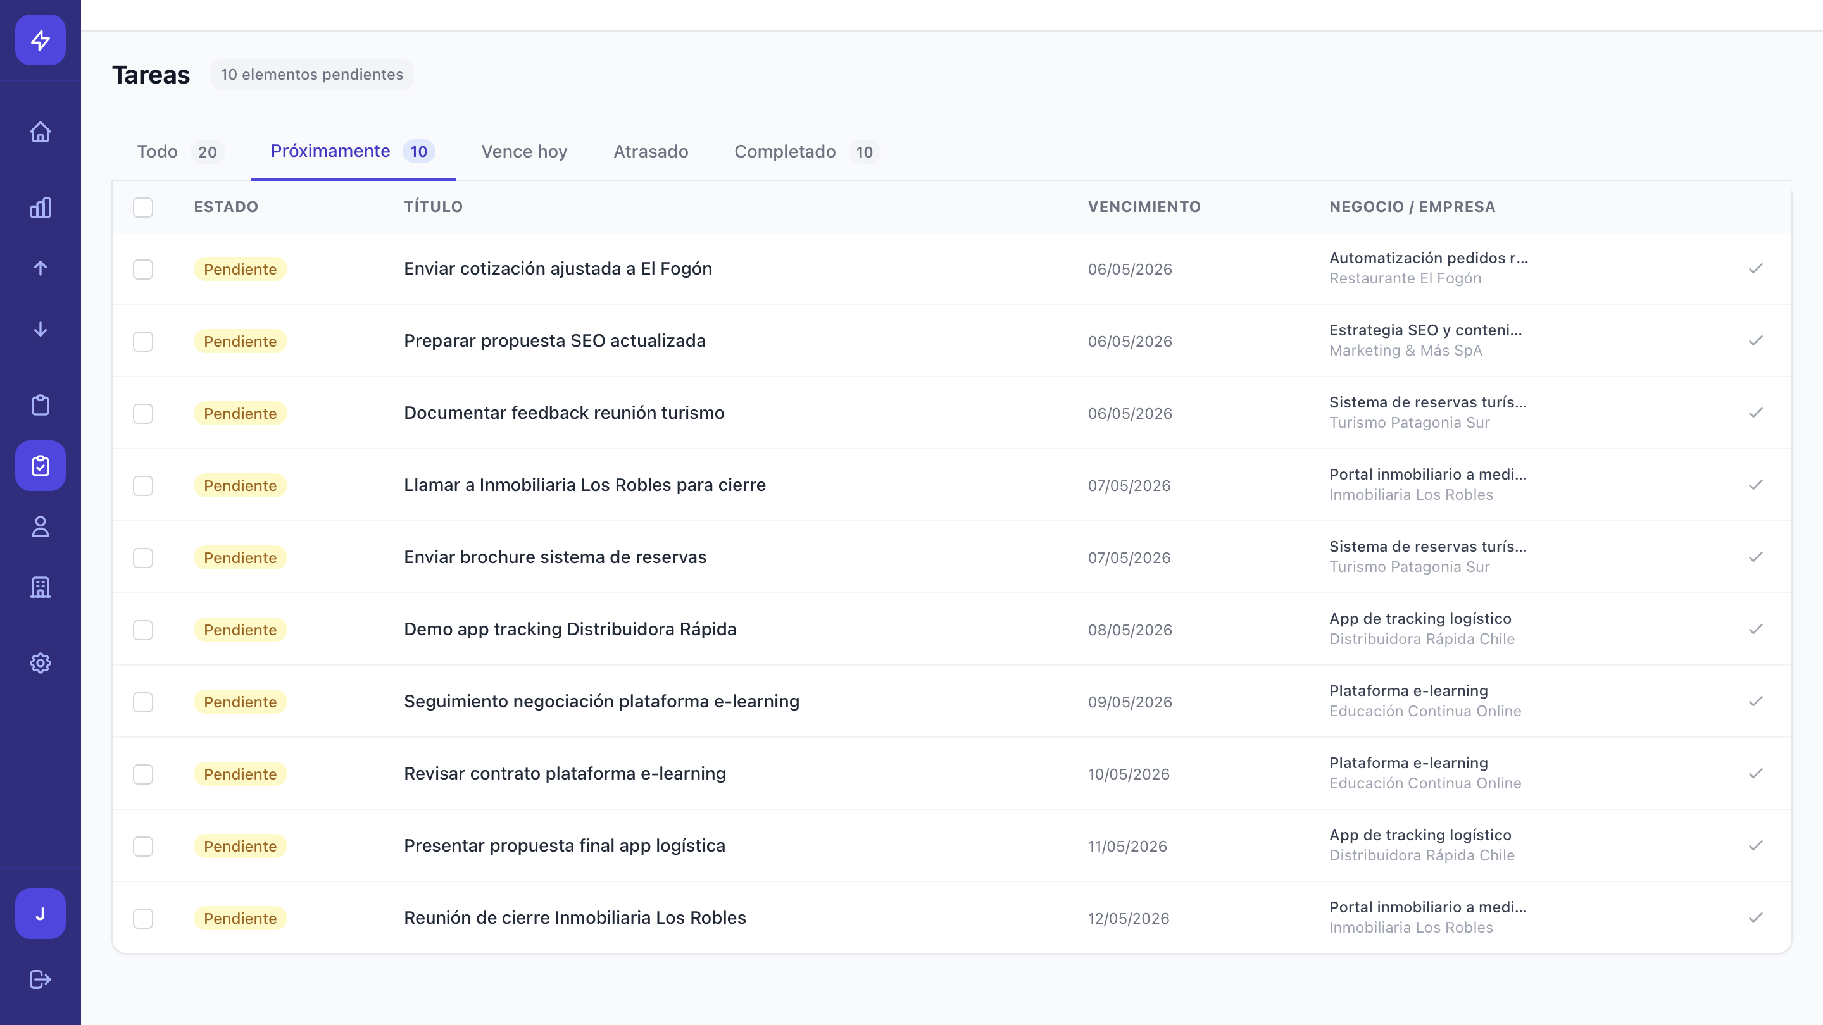1823x1025 pixels.
Task: Mark 'Reunión de cierre Inmobiliaria Los Robles' done
Action: click(x=1756, y=918)
